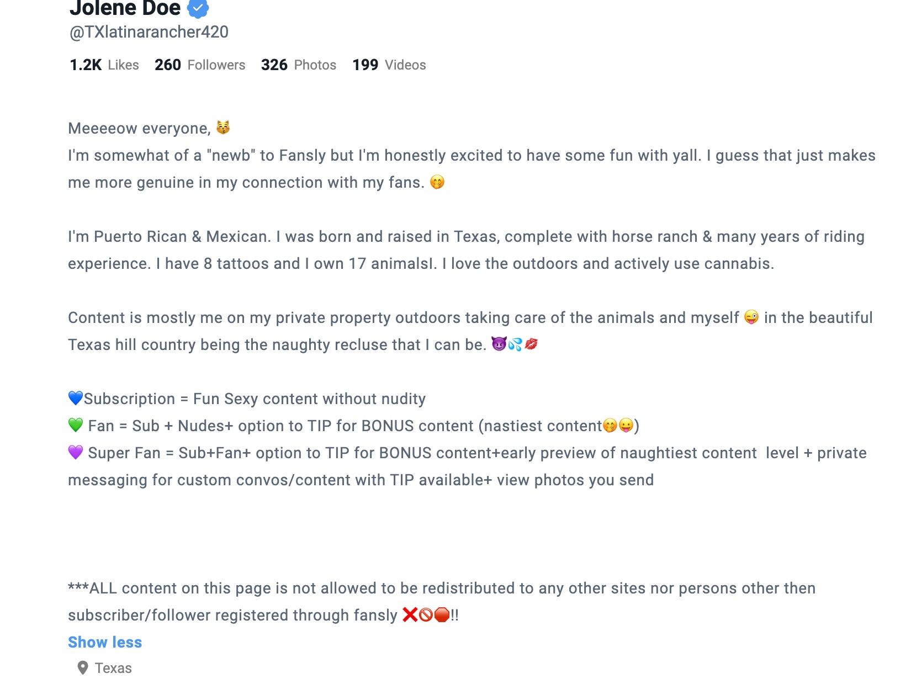Click the winking tongue emoji after myself
Viewport: 911px width, 700px height.
point(751,317)
